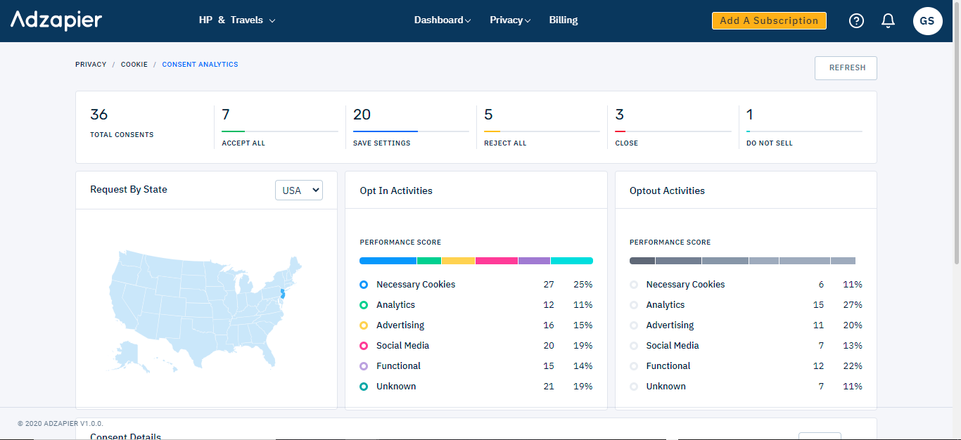
Task: Toggle the Social Media circle in Optout Activities
Action: click(x=633, y=345)
